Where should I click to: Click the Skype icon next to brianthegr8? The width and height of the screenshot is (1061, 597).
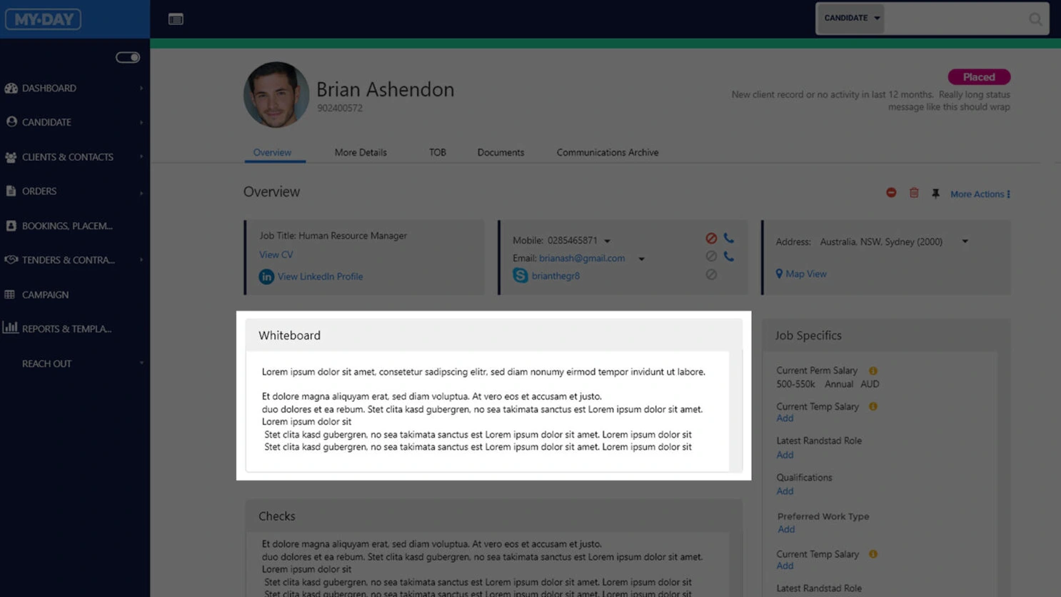520,276
